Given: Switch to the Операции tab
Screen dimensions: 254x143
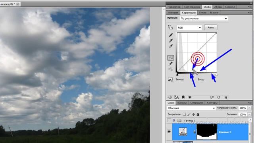Looking at the screenshot, I should coord(196,102).
